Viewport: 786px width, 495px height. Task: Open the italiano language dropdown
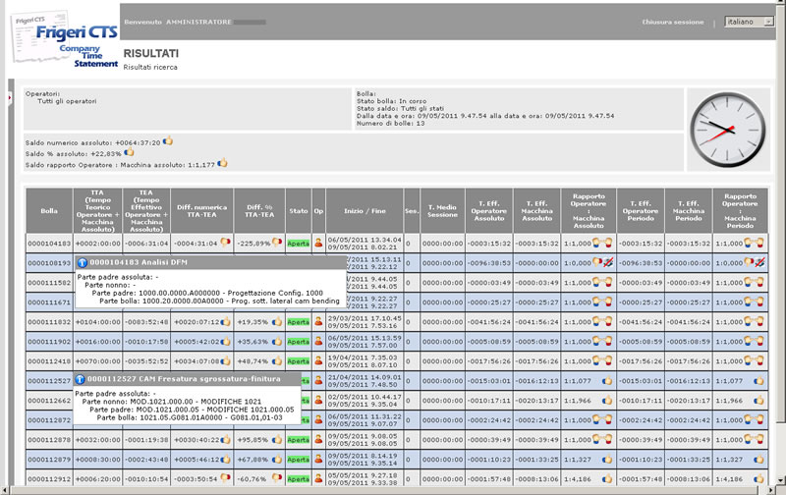(749, 21)
